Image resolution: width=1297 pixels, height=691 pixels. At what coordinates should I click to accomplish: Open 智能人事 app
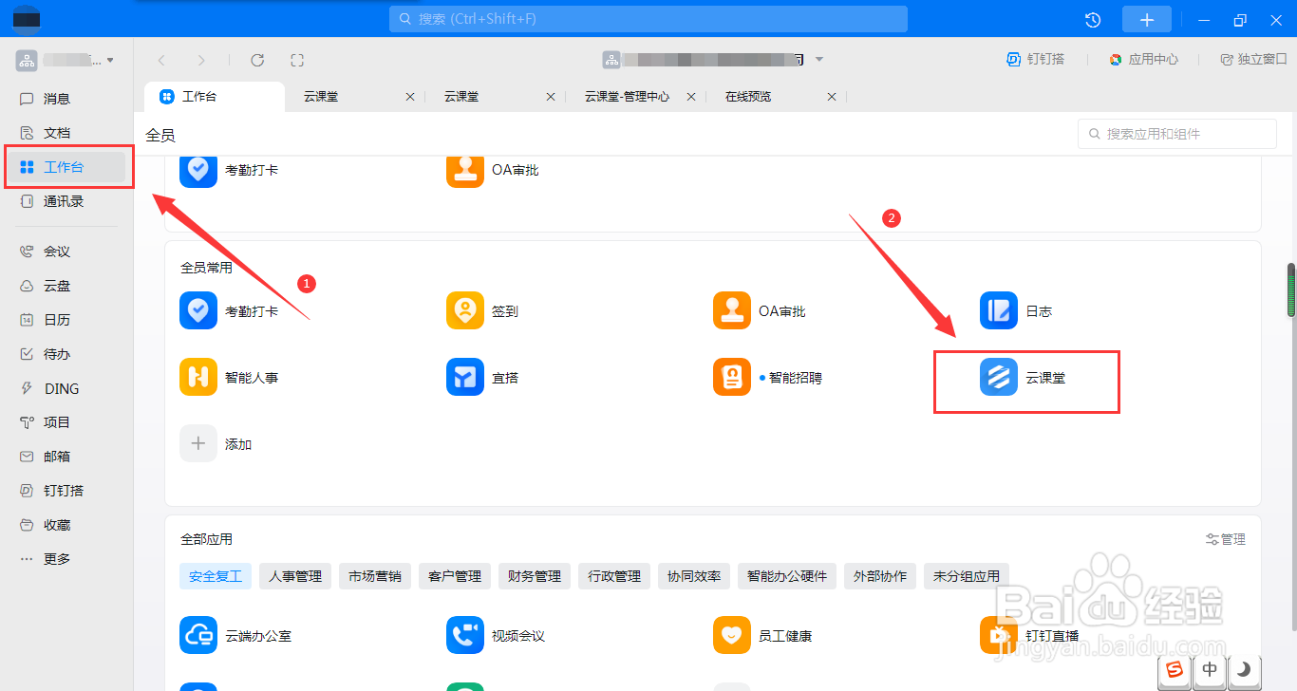pos(229,378)
